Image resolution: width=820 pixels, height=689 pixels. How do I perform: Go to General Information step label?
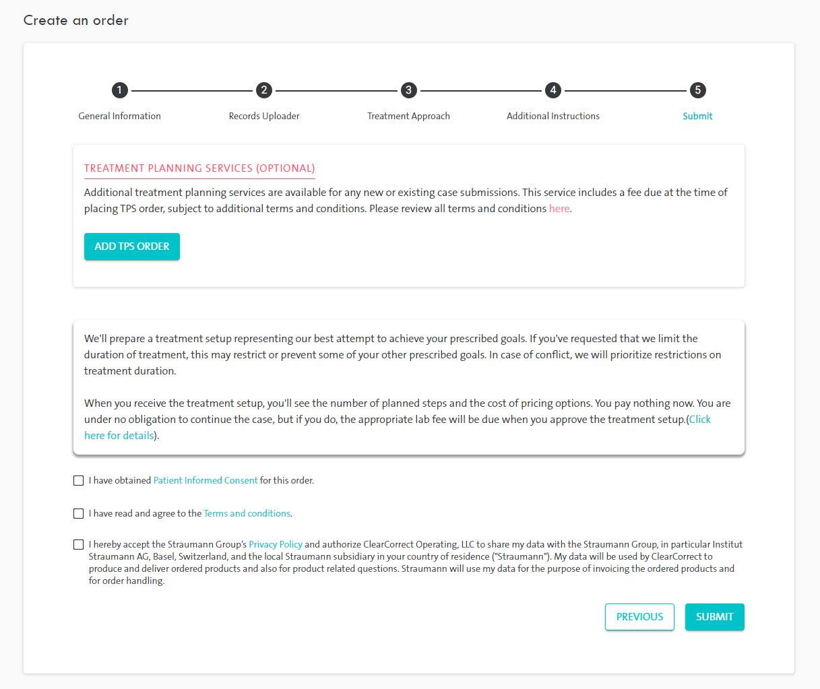[x=119, y=116]
